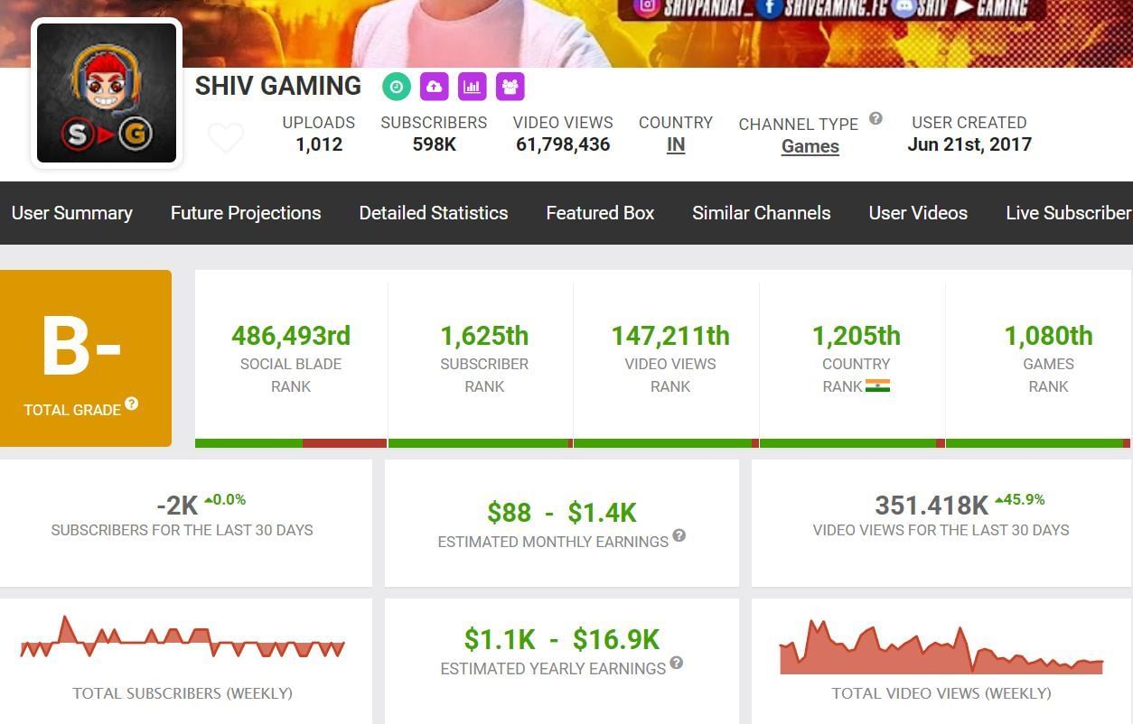Click the Instagram icon in the banner
Viewport: 1133px width, 724px height.
645,8
